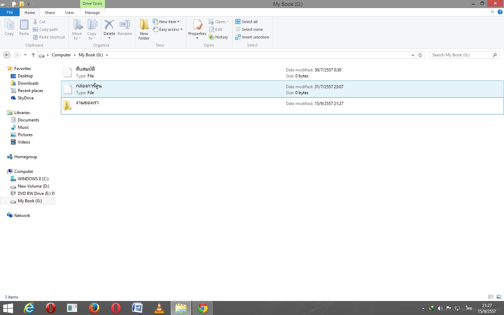The width and height of the screenshot is (504, 315).
Task: Open Recent places in Favorites
Action: (30, 91)
